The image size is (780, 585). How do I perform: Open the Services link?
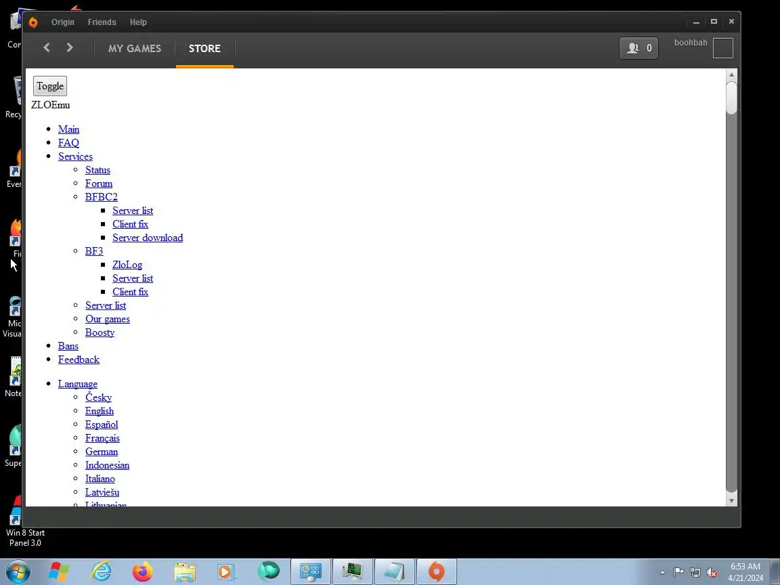75,156
